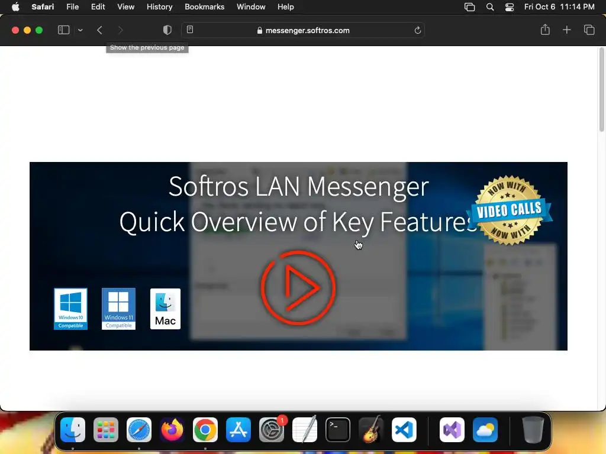Open the Edit menu
This screenshot has width=606, height=454.
pos(98,7)
